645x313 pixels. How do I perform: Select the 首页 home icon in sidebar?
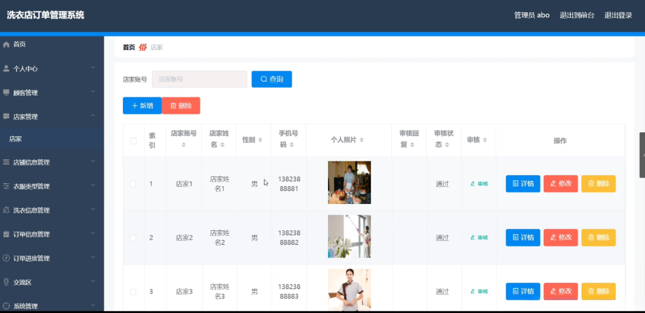coord(6,44)
